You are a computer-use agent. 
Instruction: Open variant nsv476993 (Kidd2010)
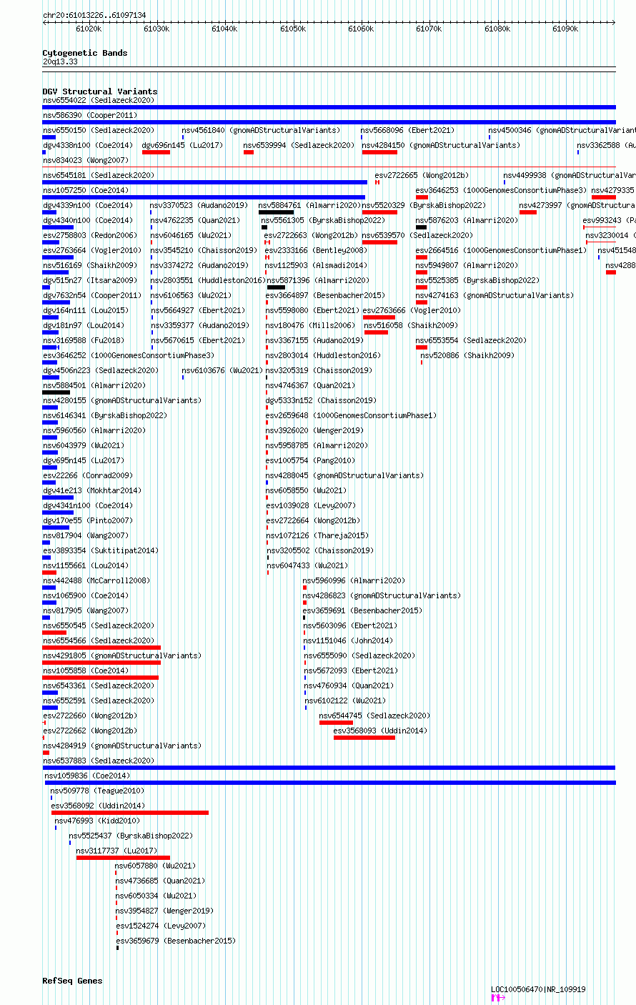tap(98, 821)
